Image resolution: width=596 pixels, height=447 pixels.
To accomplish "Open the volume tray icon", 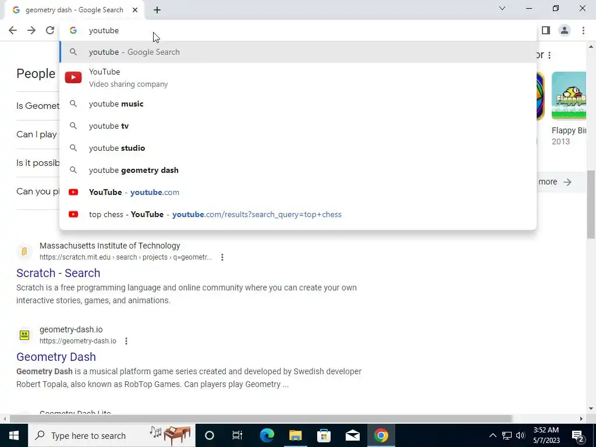I will click(x=520, y=435).
